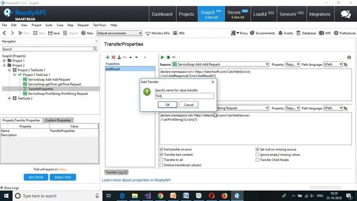Close the Add Transfer dialog
Screen dimensions: 357x201
tap(213, 82)
